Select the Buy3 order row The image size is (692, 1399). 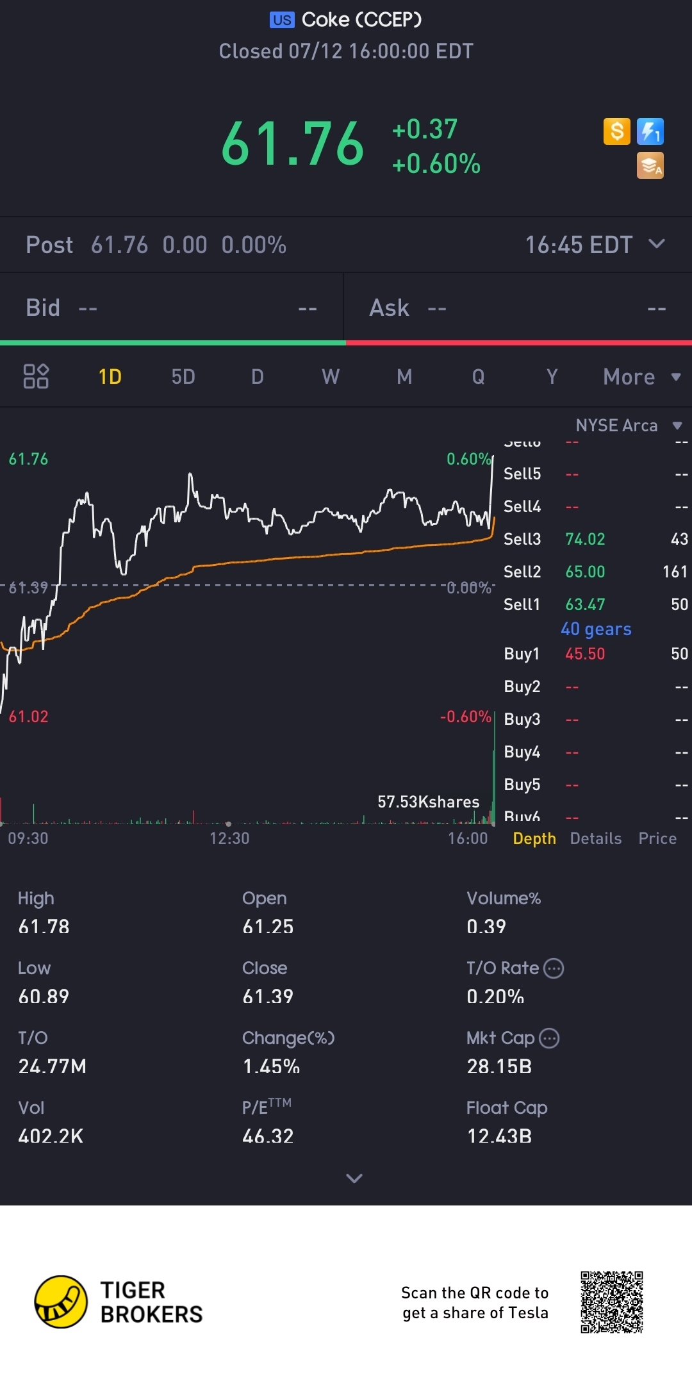tap(595, 719)
